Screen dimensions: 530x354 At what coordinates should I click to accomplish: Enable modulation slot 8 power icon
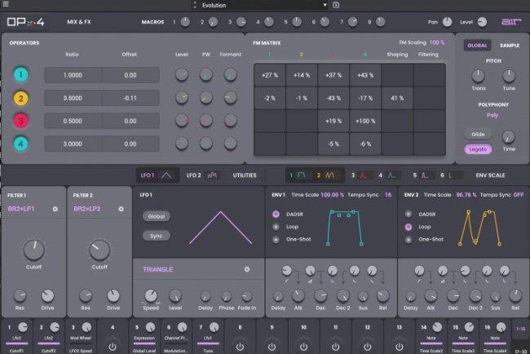point(240,347)
